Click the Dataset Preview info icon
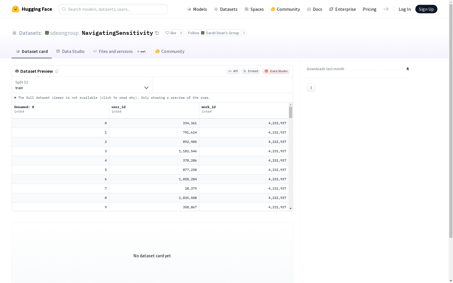The image size is (453, 283). tap(57, 71)
